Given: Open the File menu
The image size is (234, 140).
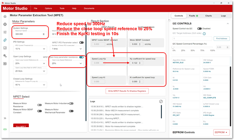Looking at the screenshot, I should tap(35, 8).
